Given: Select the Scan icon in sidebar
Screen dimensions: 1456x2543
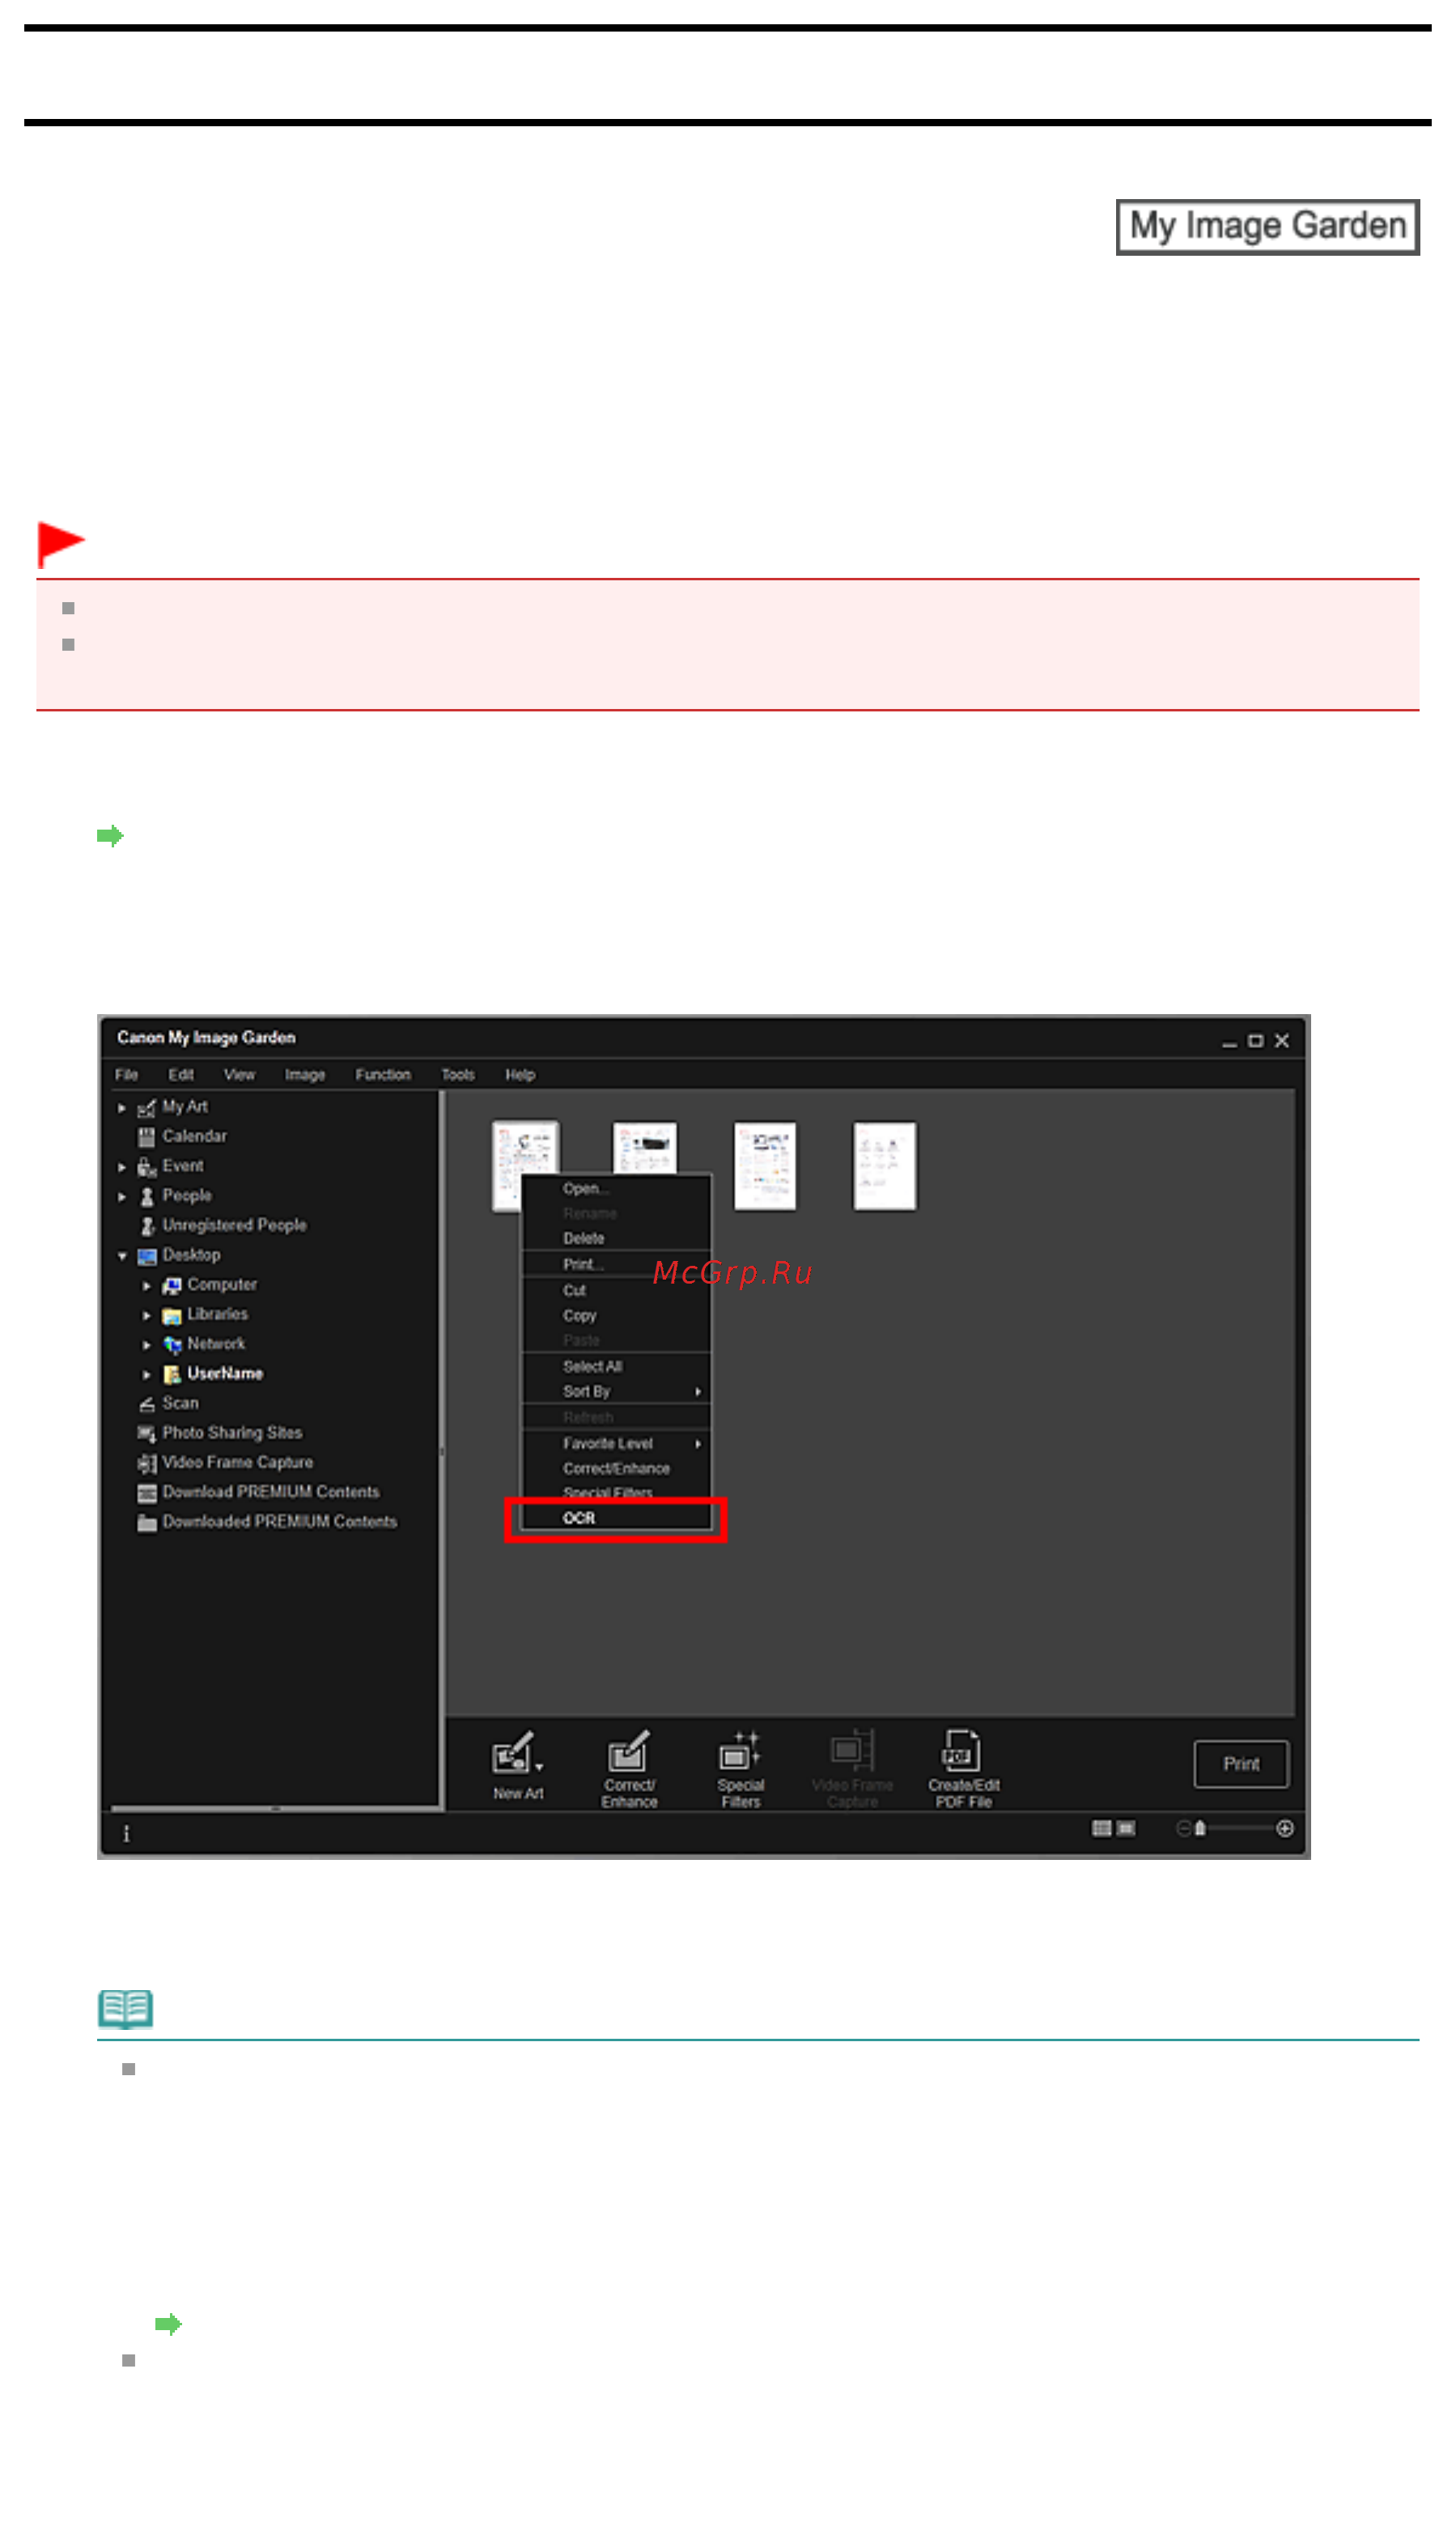Looking at the screenshot, I should [147, 1404].
